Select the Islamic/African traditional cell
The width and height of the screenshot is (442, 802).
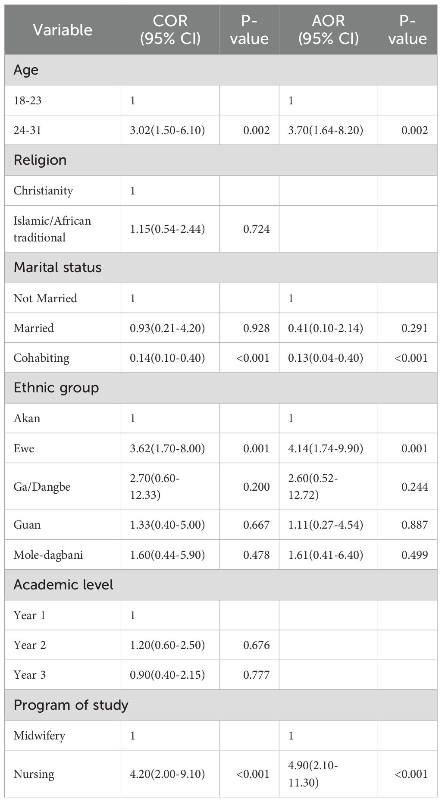pyautogui.click(x=52, y=229)
